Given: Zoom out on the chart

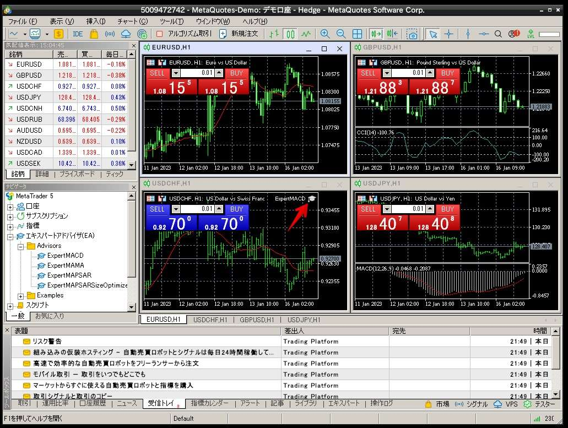Looking at the screenshot, I should (x=341, y=34).
